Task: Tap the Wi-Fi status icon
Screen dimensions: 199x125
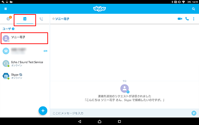Action: click(x=184, y=2)
